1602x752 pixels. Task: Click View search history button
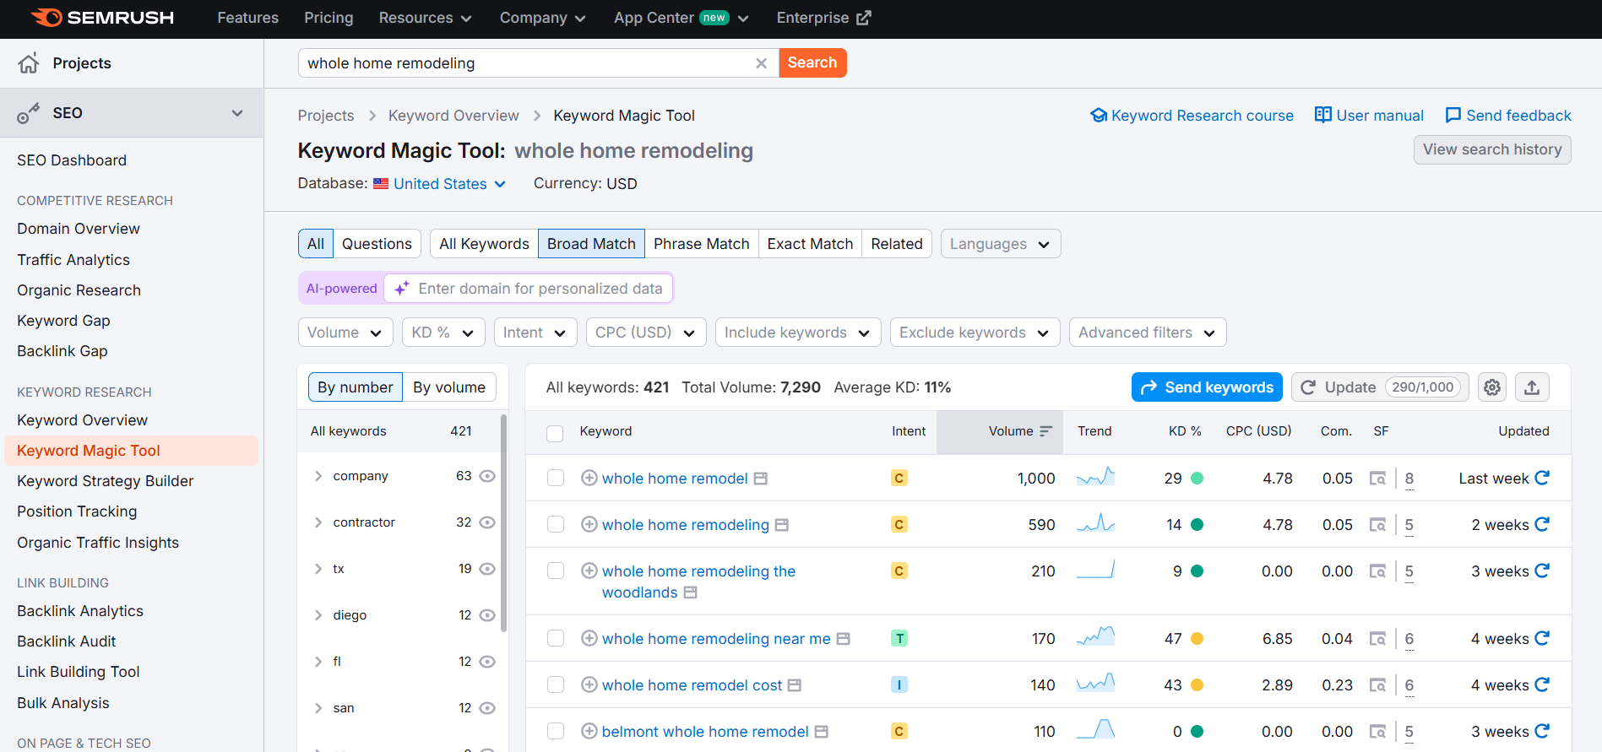1492,149
